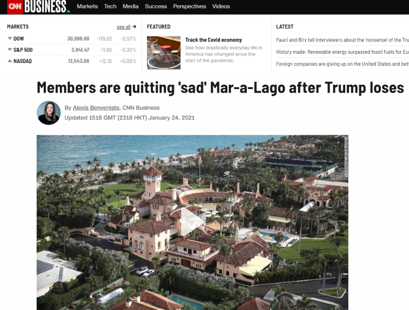Open the CNN Business homepage logo
Image resolution: width=409 pixels, height=310 pixels.
coord(47,6)
